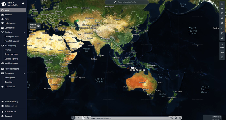Click the Photo gallery camera icon
Image resolution: width=226 pixels, height=120 pixels.
(x=2, y=45)
